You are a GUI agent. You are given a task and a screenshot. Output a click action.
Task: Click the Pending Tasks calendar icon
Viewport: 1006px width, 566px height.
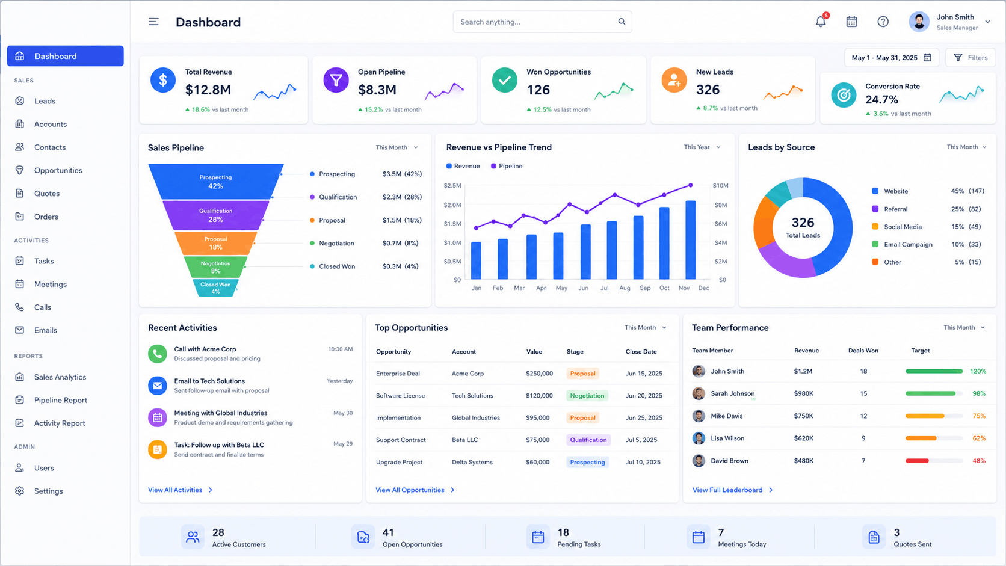(x=538, y=537)
